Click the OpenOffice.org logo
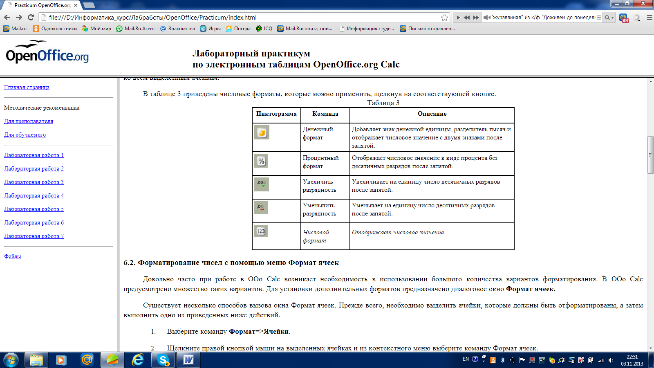This screenshot has width=654, height=368. (47, 52)
